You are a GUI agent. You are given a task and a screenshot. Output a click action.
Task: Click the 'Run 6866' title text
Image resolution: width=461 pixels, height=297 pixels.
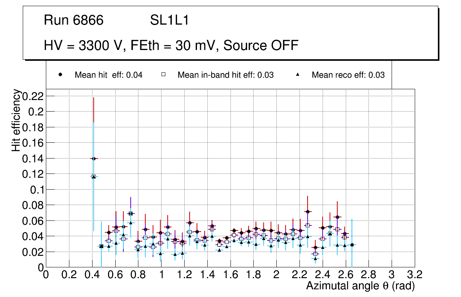tap(74, 20)
